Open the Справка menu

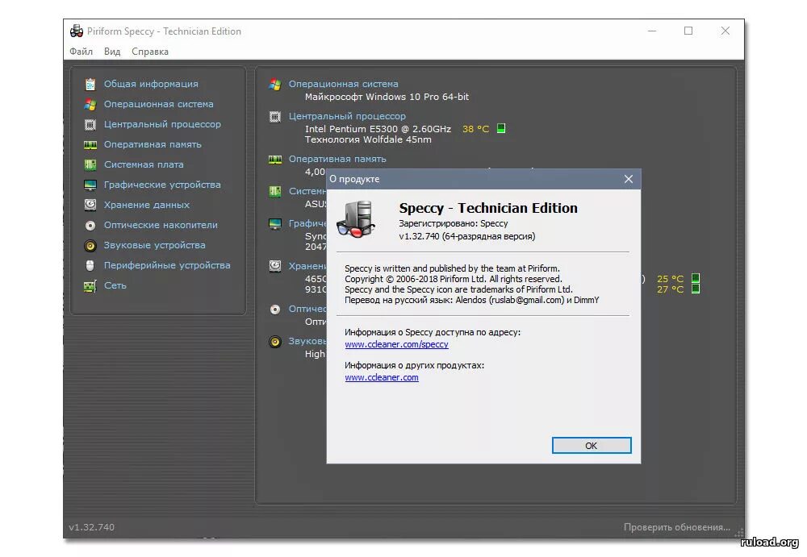coord(150,52)
